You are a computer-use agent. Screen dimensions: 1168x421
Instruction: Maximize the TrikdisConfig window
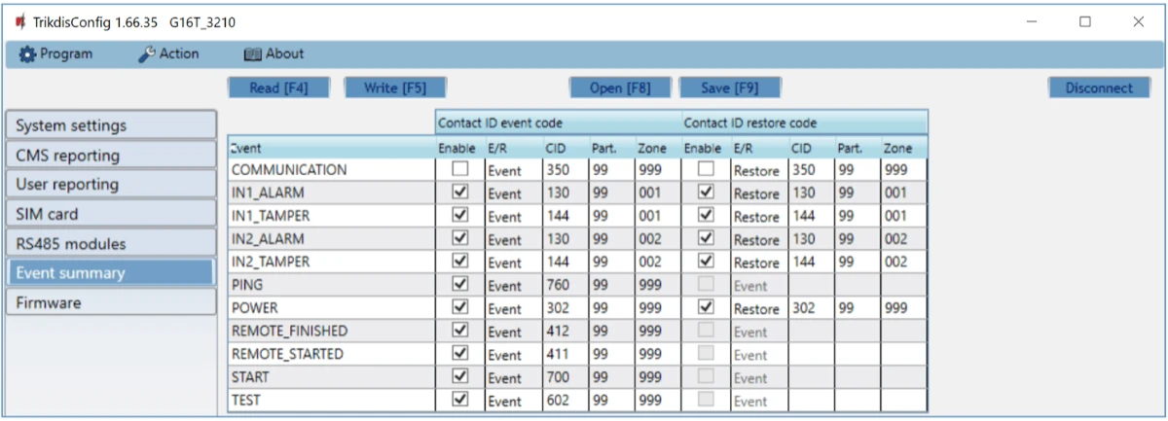point(1085,21)
